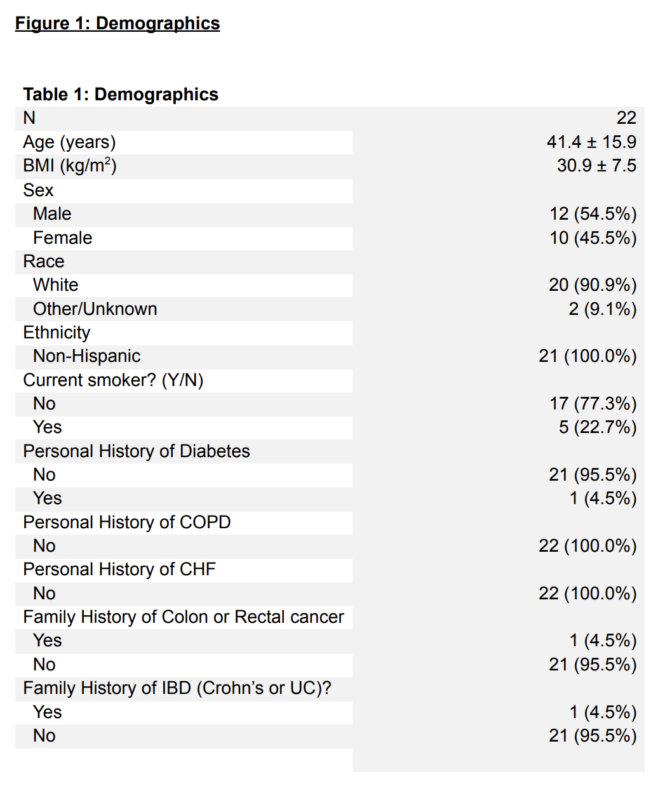Click the Table 1: Demographics title

(121, 95)
